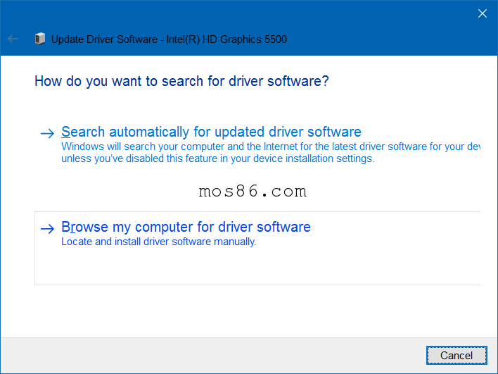Click the driver device icon beside the title
The height and width of the screenshot is (374, 498).
pyautogui.click(x=39, y=39)
